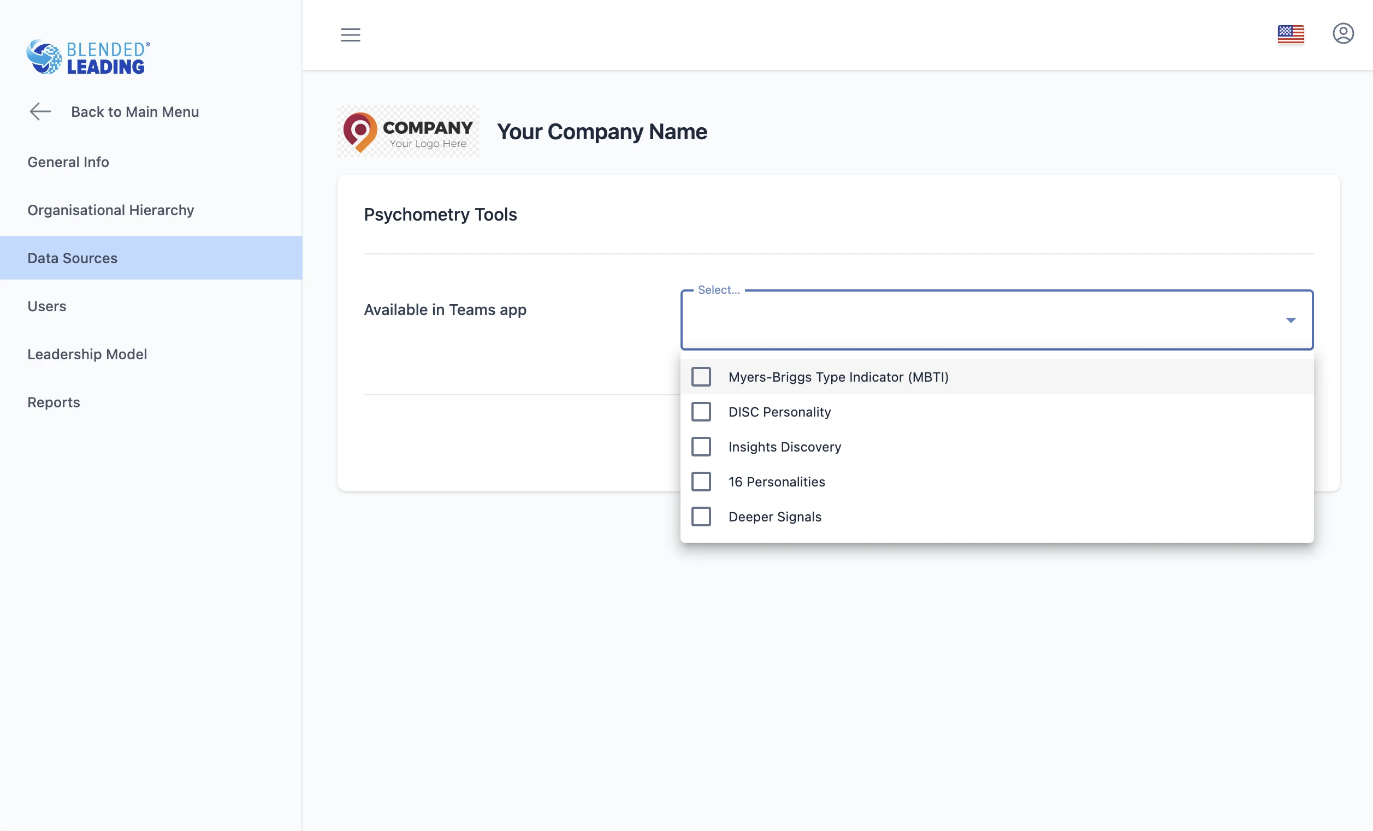Select Data Sources sidebar item
This screenshot has width=1373, height=831.
(73, 258)
